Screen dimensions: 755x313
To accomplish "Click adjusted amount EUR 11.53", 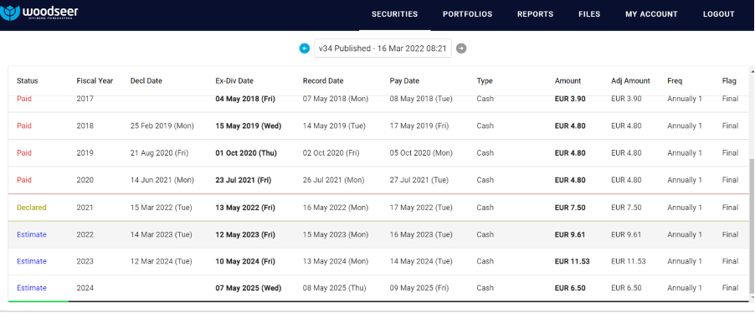I will 629,261.
